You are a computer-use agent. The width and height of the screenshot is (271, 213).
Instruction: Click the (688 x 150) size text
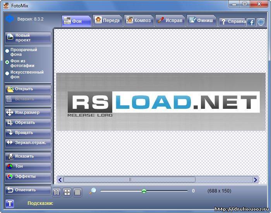220,191
